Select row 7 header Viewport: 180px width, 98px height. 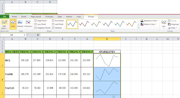[2, 88]
